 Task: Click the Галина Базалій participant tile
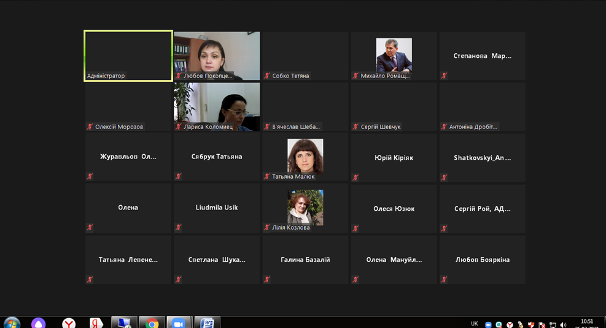305,260
